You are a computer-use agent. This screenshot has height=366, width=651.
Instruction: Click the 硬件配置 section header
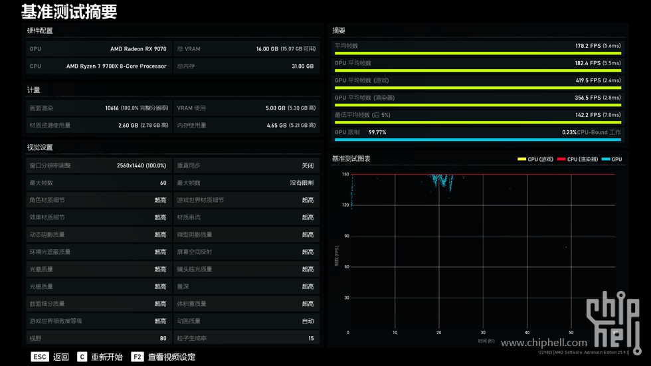(40, 31)
